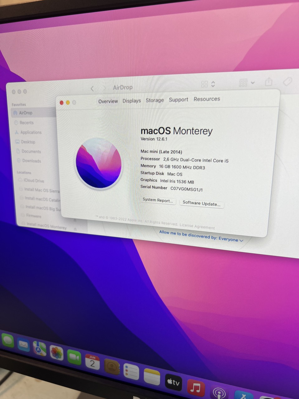Viewport: 299px width, 399px height.
Task: Change Finder view with the view switcher
Action: [208, 84]
